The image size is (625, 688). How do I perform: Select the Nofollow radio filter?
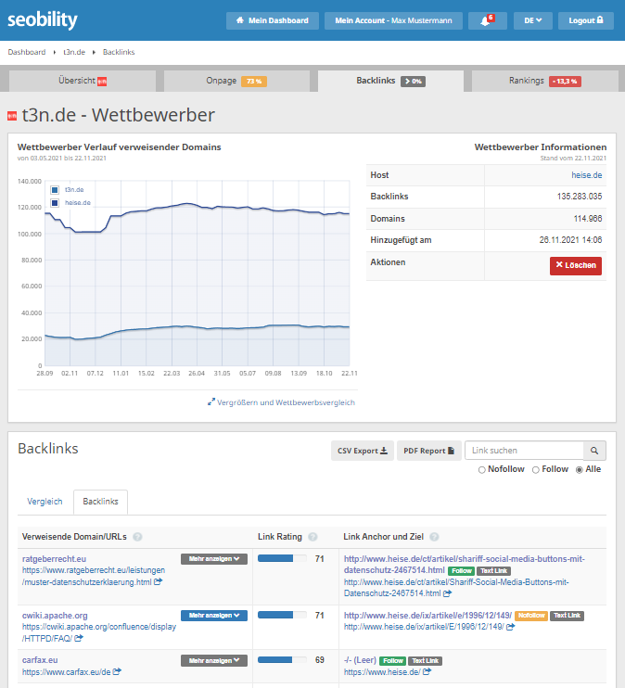click(482, 470)
